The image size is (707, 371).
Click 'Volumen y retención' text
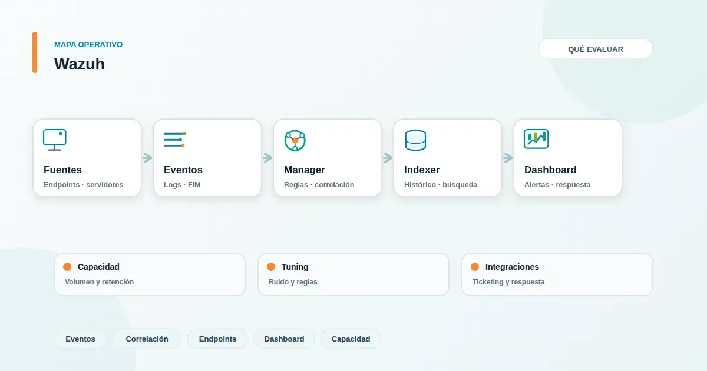[x=99, y=282]
